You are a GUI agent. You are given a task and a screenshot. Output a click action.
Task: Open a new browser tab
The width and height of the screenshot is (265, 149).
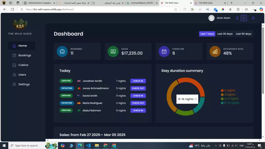tap(231, 3)
